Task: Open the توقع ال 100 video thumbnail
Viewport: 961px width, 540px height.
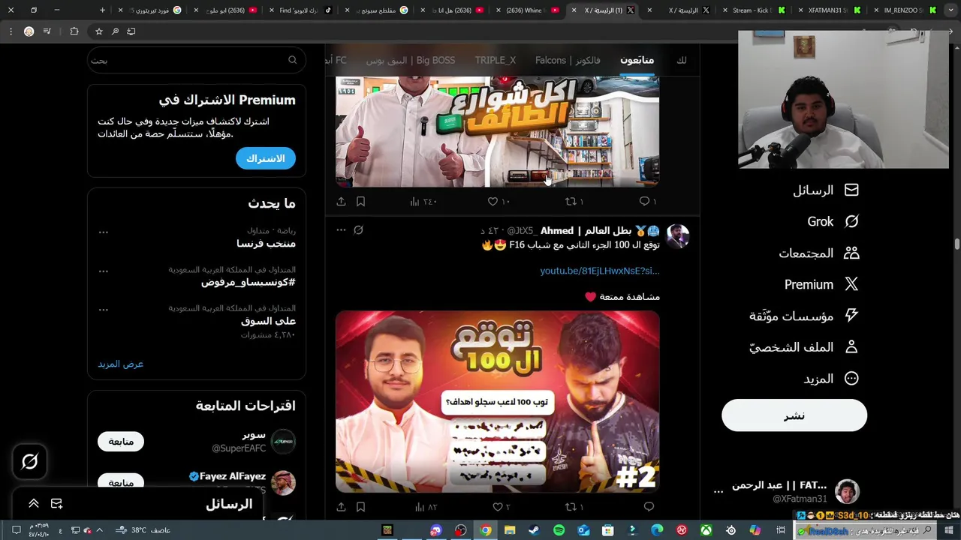Action: click(497, 402)
